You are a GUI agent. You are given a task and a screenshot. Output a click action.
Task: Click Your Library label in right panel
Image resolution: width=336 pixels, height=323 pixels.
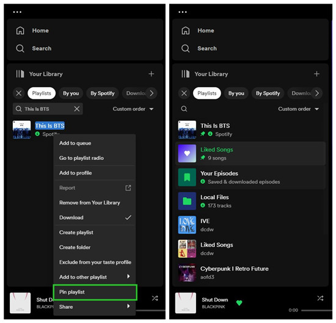coord(211,74)
